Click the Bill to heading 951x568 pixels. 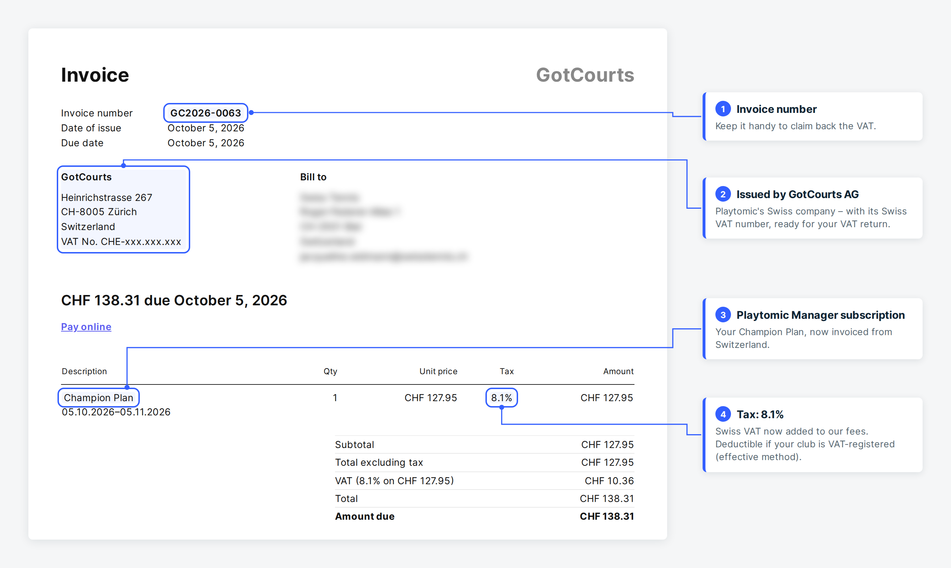pyautogui.click(x=313, y=177)
